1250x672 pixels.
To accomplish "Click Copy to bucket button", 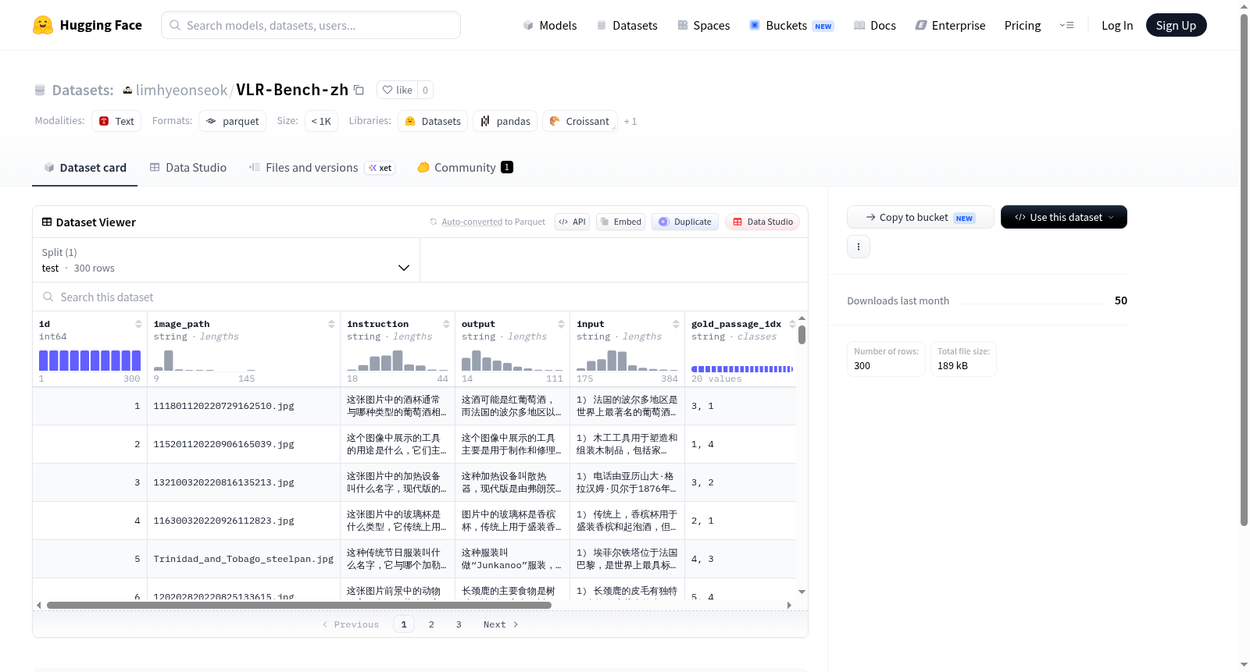I will coord(920,217).
